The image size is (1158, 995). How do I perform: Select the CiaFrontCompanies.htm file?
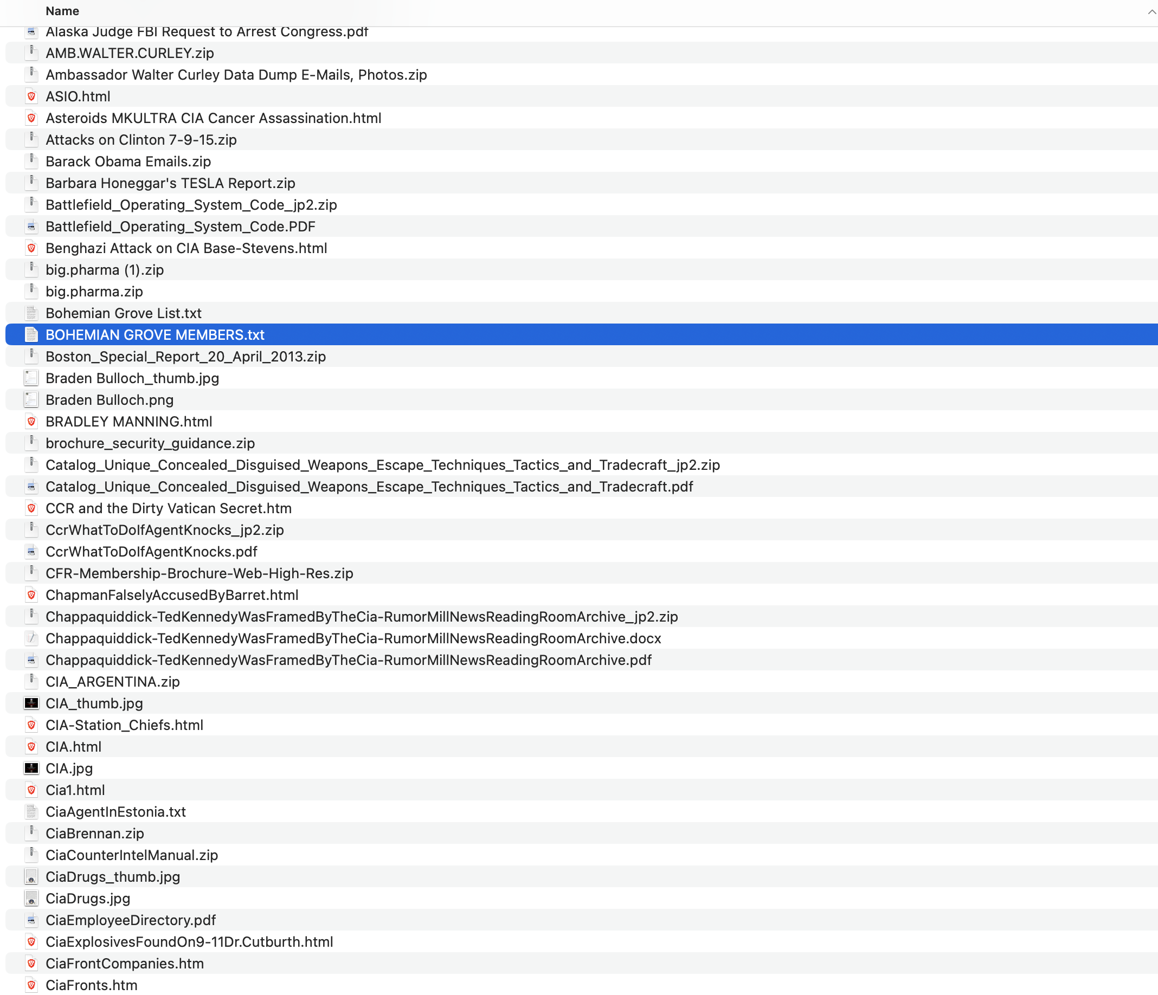(124, 964)
